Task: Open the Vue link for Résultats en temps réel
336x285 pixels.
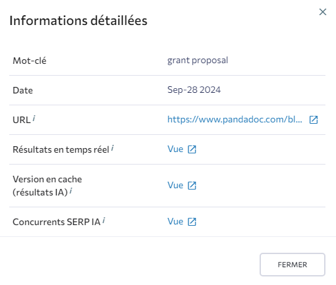Action: click(175, 149)
